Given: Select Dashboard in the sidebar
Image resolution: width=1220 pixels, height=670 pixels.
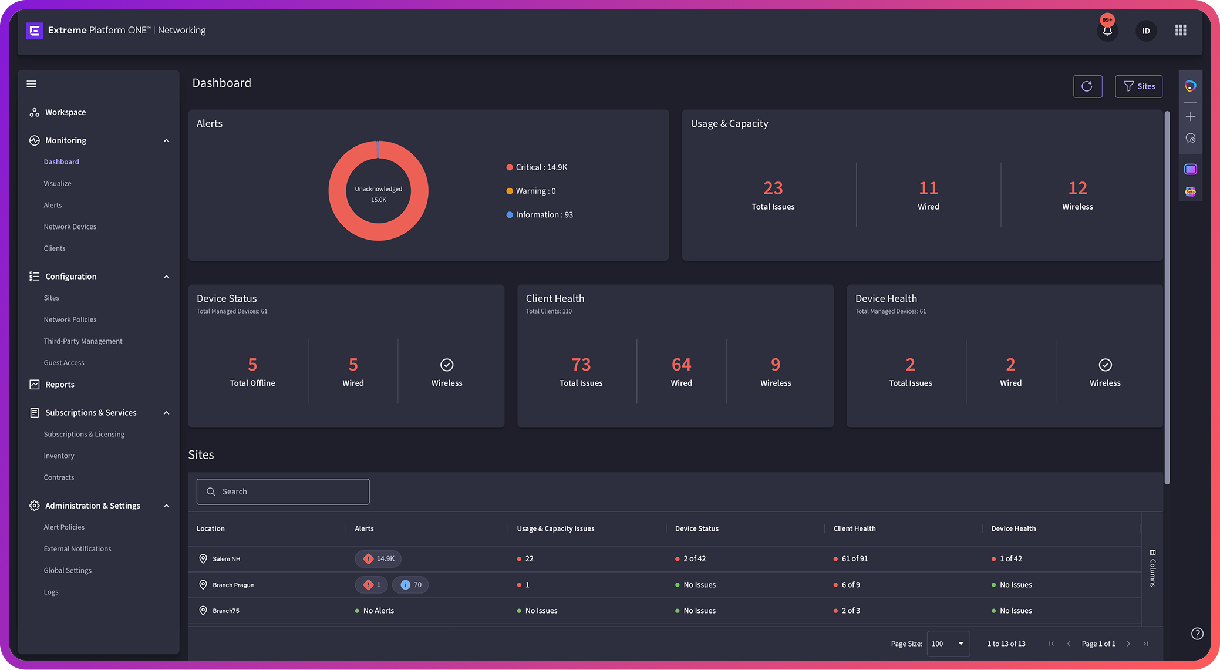Looking at the screenshot, I should tap(61, 162).
